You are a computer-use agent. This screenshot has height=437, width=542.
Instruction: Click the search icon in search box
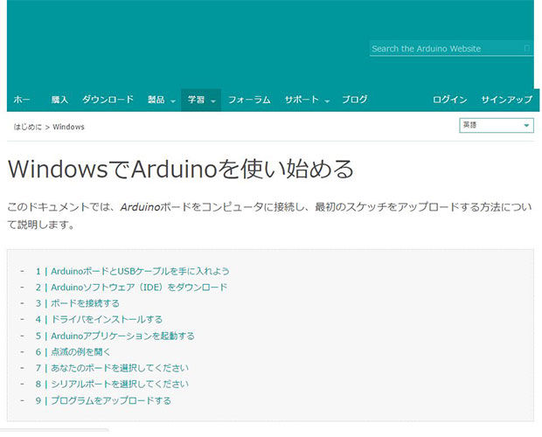coord(527,48)
